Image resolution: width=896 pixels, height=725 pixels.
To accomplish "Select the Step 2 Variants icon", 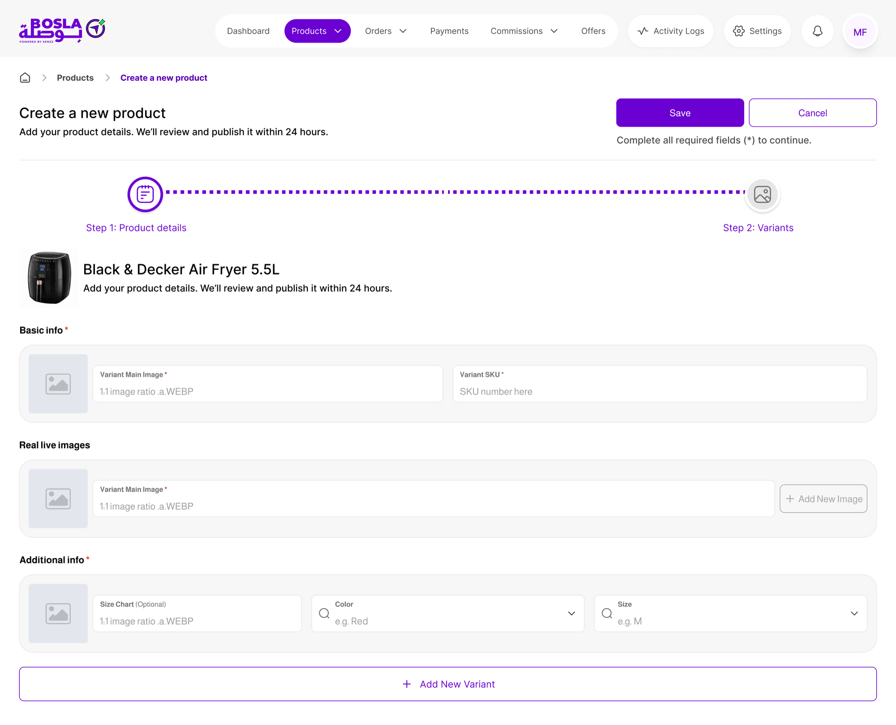I will click(x=762, y=194).
